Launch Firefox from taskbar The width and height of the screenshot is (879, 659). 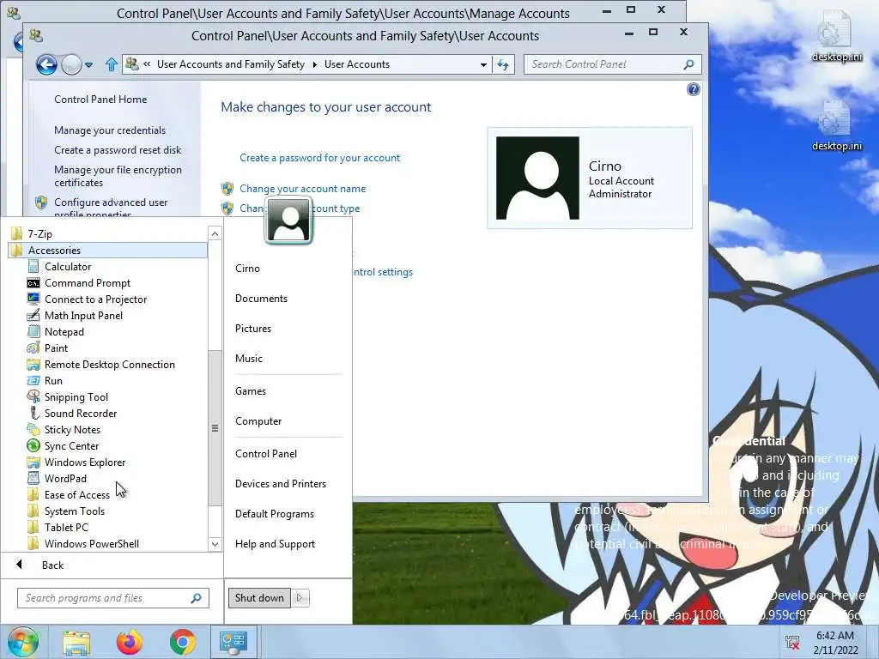129,642
